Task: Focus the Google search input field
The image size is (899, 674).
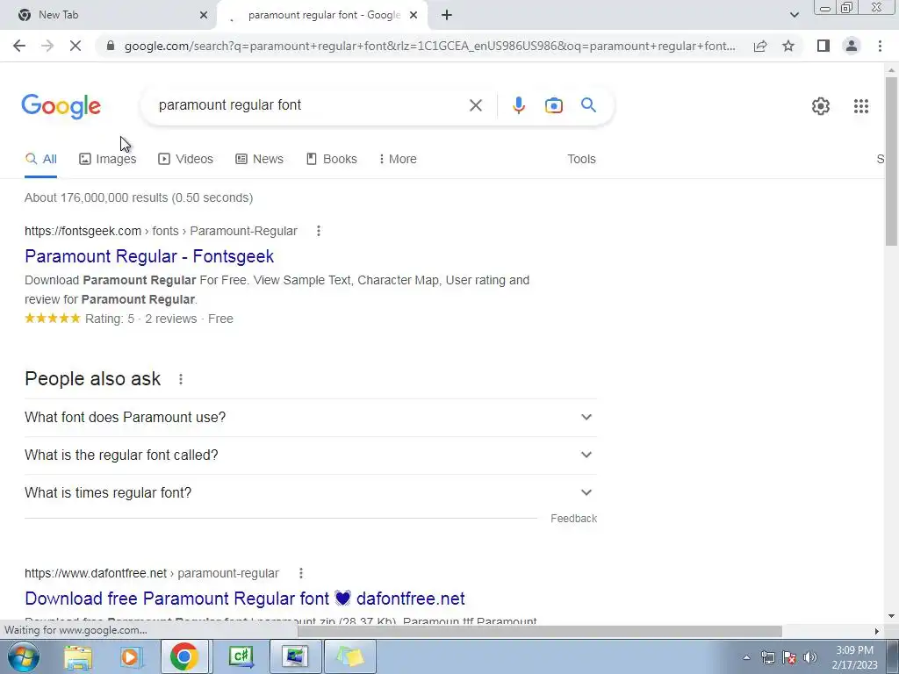Action: pyautogui.click(x=310, y=105)
